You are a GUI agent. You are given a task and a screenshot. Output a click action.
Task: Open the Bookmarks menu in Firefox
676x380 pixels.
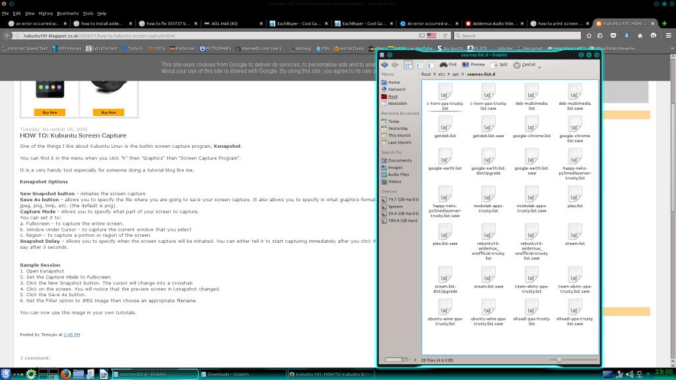click(x=67, y=13)
